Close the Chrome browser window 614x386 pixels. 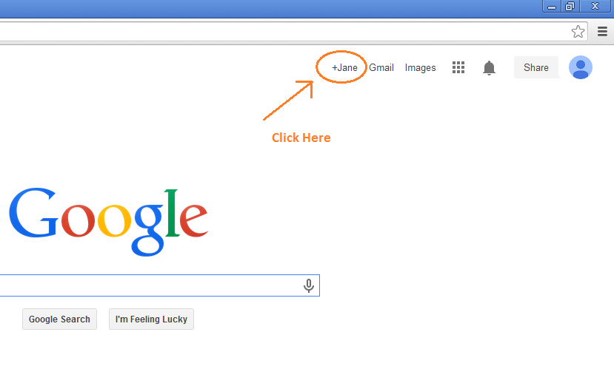pos(595,6)
